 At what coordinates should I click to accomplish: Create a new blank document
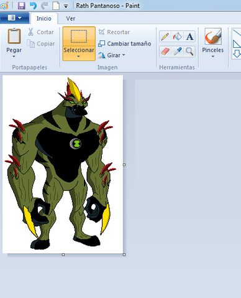(x=56, y=6)
